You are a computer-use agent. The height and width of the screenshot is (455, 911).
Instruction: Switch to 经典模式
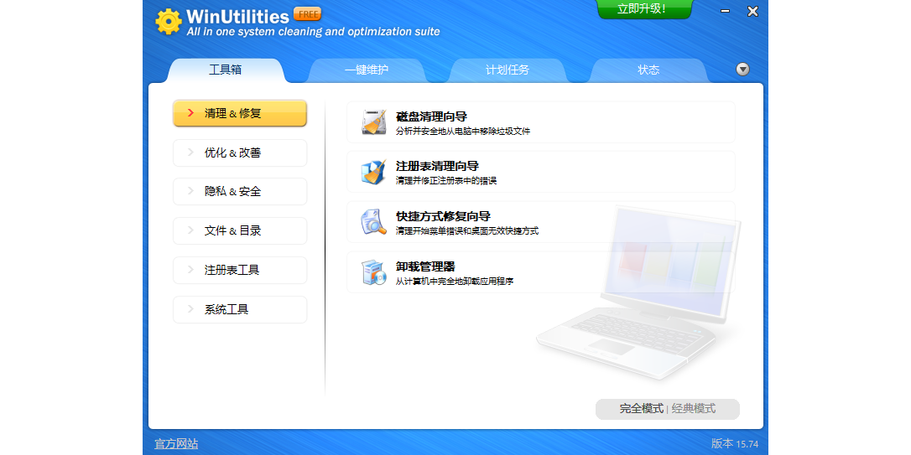694,409
